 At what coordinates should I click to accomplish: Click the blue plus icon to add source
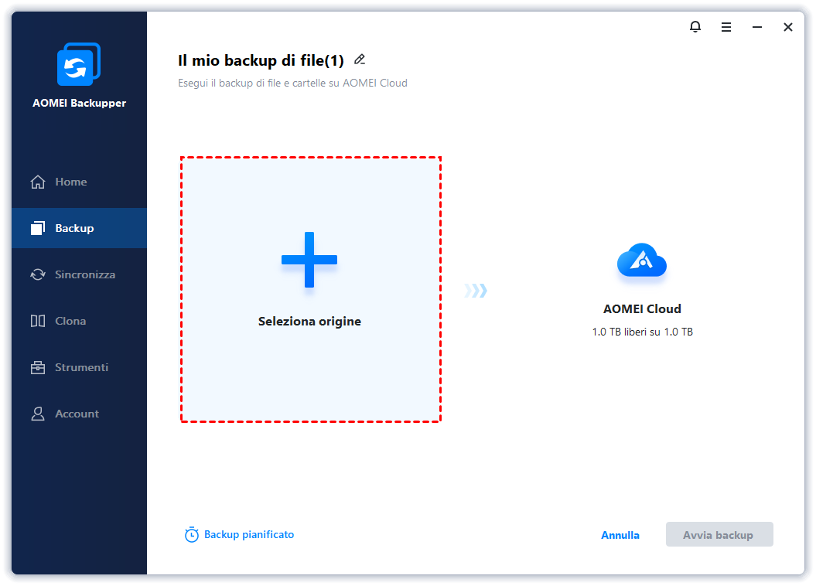(309, 260)
